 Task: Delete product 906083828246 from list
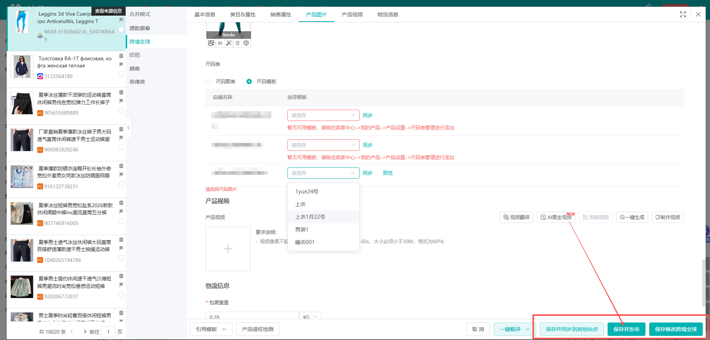pos(121,129)
